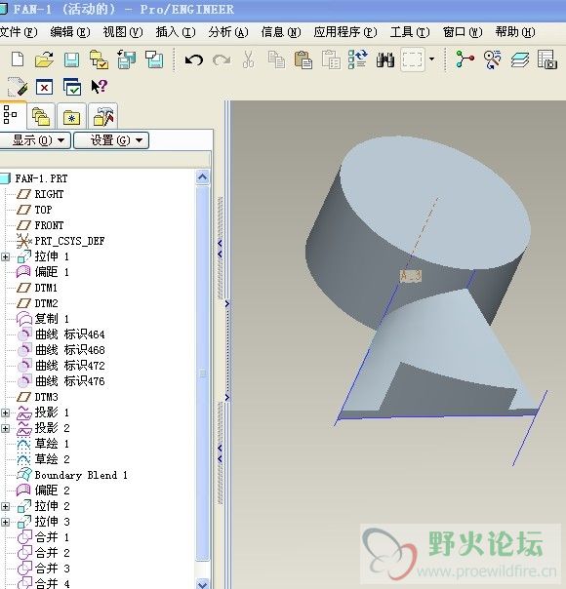Expand the 拉伸 2 feature node
Viewport: 566px width, 589px height.
tap(5, 507)
